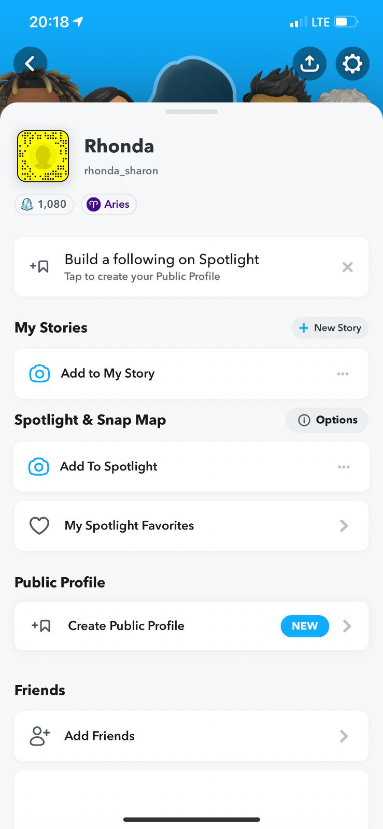
Task: Expand My Spotlight Favorites chevron
Action: pos(344,526)
